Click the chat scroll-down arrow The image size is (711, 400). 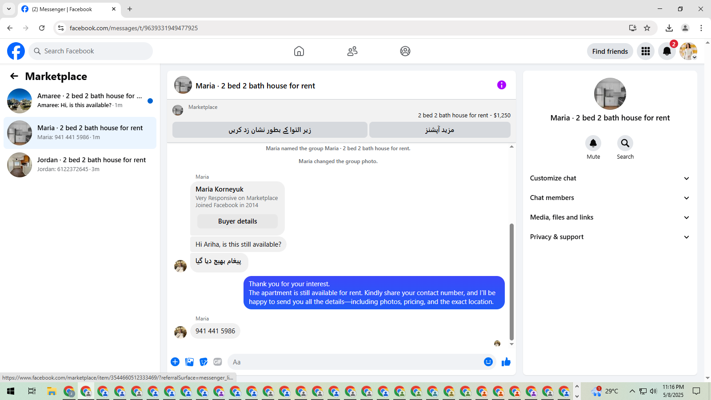pos(511,344)
